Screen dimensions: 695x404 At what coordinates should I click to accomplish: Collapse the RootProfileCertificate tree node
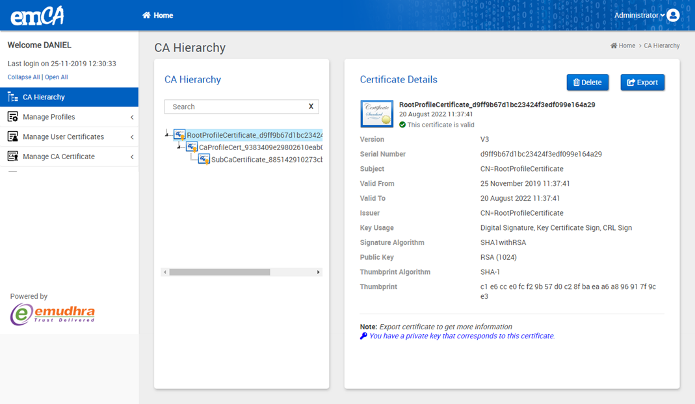(168, 135)
